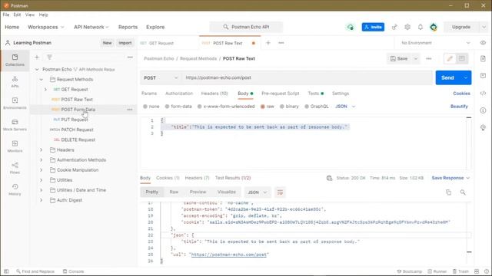This screenshot has width=492, height=276.
Task: Select the GraphQL body type
Action: point(307,107)
